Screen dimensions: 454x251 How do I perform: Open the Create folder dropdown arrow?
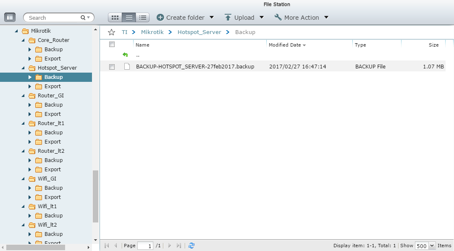[212, 18]
